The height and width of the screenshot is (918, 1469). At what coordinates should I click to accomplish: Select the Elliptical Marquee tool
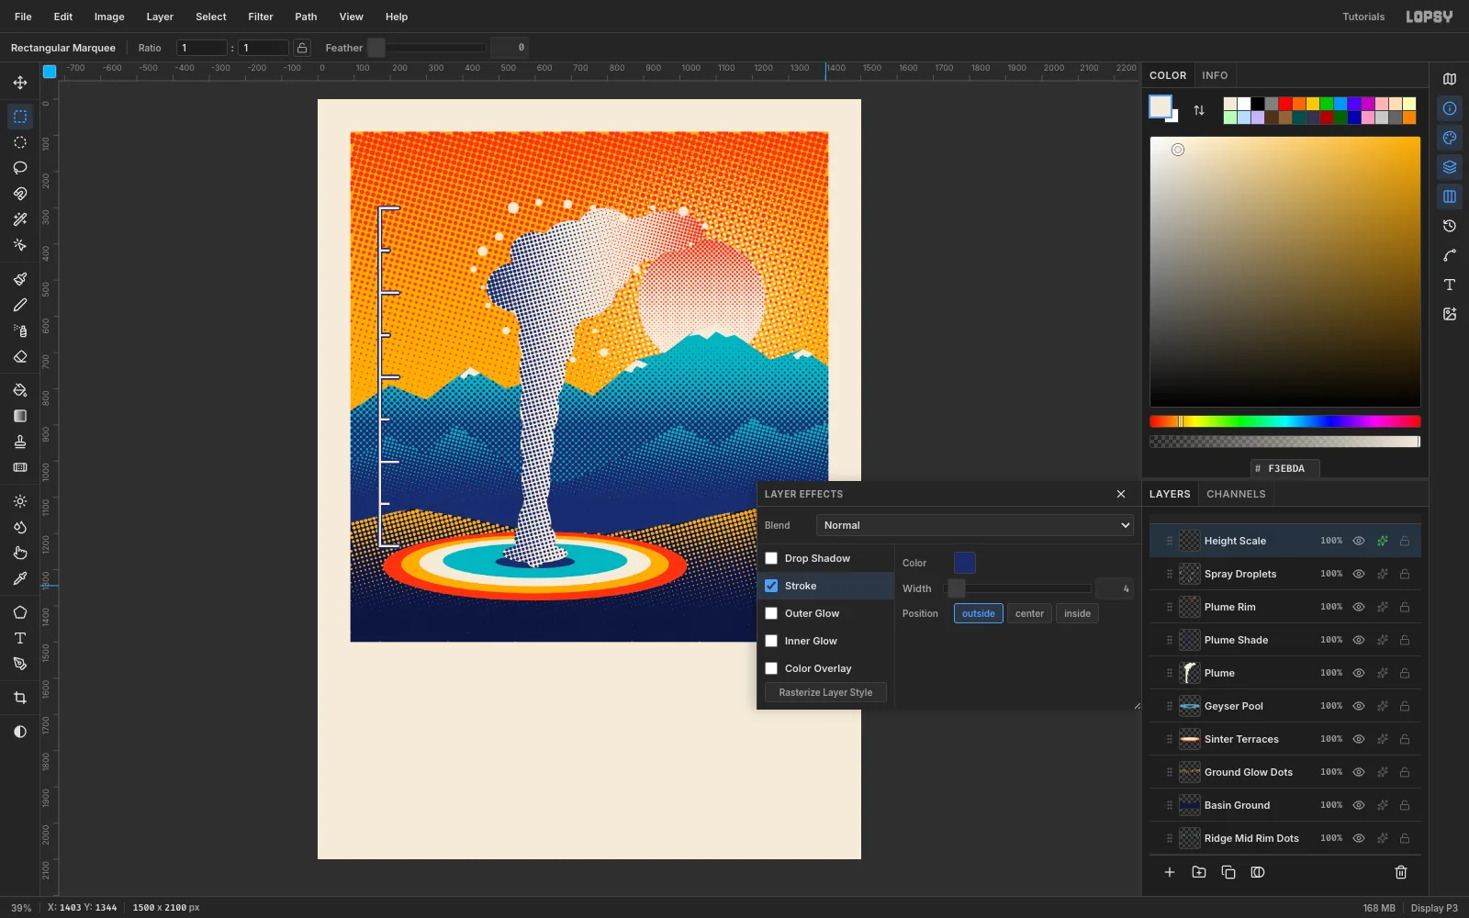pos(20,142)
